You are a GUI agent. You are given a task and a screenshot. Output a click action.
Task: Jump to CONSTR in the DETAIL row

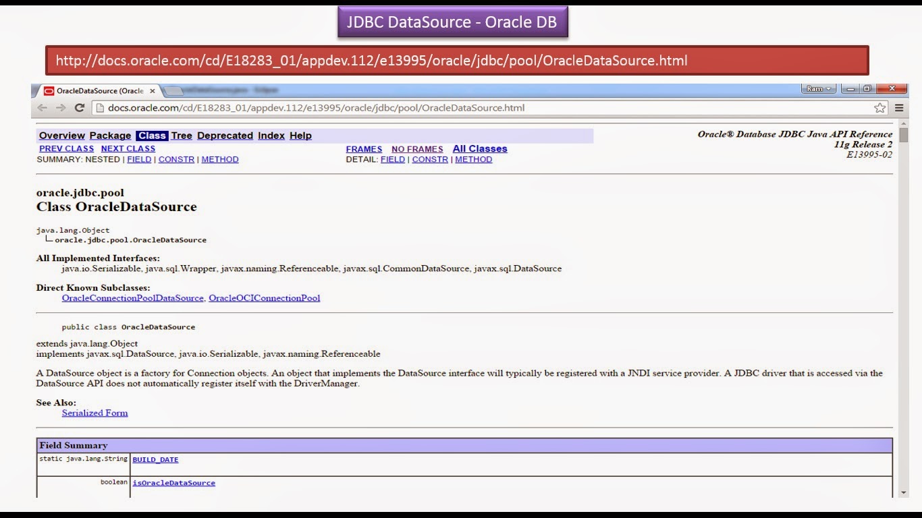[430, 159]
